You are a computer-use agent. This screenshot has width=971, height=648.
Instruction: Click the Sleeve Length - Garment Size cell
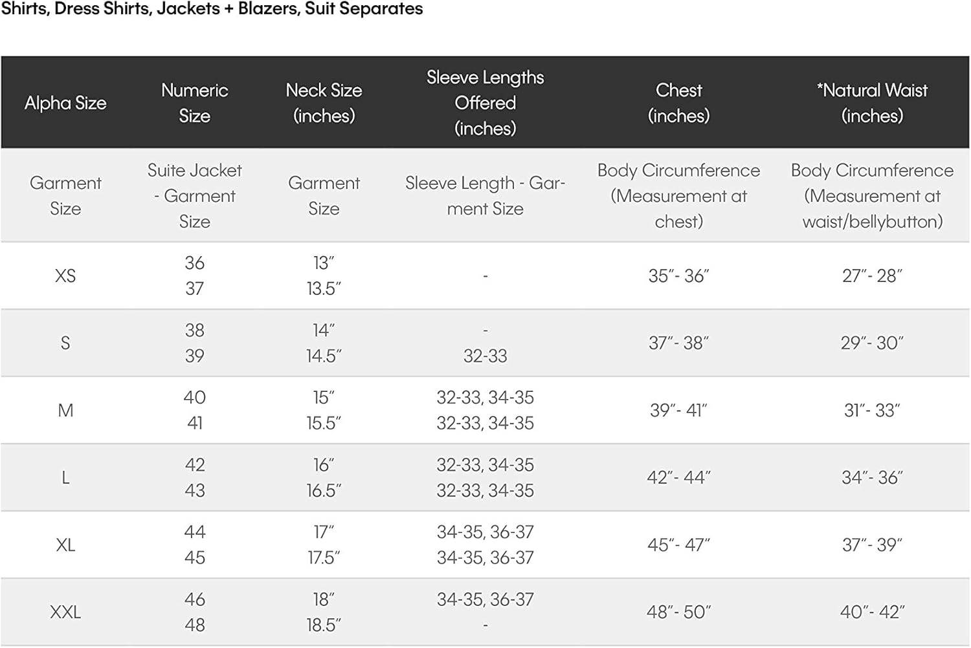[x=485, y=196]
